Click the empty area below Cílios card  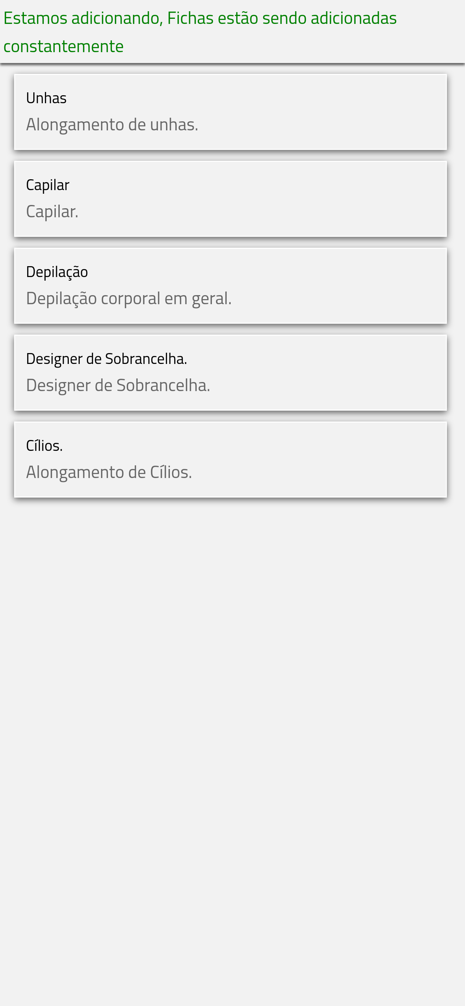point(232,703)
